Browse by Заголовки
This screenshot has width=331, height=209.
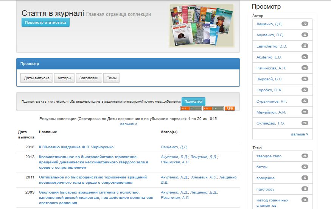(x=89, y=78)
